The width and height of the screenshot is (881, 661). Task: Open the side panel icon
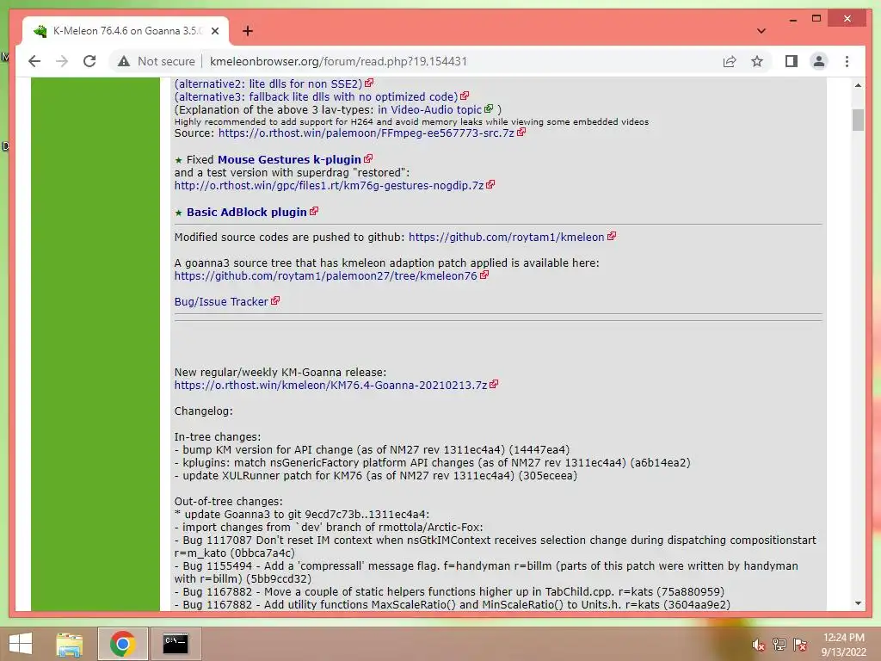click(792, 61)
